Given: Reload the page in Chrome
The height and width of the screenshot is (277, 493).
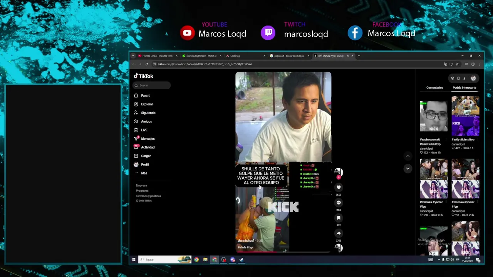Looking at the screenshot, I should pos(146,64).
